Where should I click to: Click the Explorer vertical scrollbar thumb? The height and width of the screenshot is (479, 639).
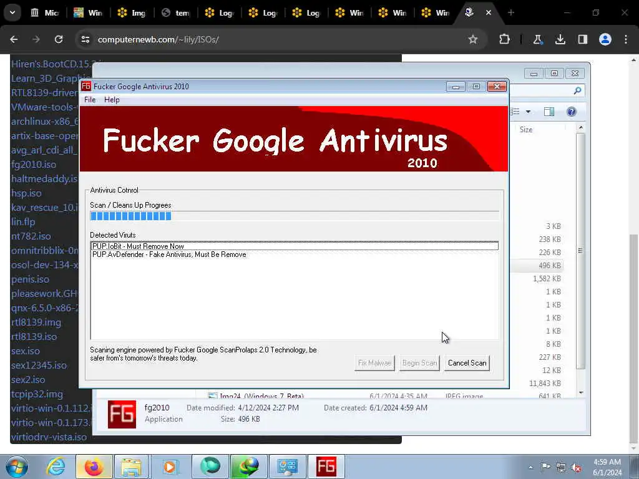click(x=580, y=251)
